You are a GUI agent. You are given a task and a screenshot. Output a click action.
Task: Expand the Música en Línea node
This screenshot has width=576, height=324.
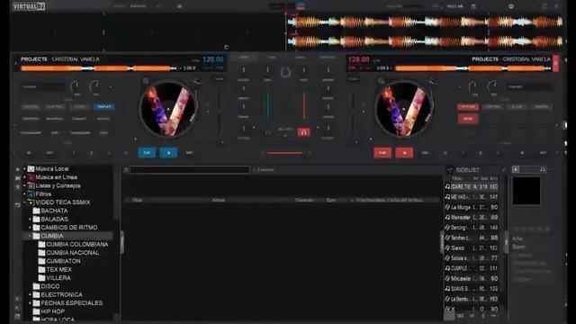[24, 177]
